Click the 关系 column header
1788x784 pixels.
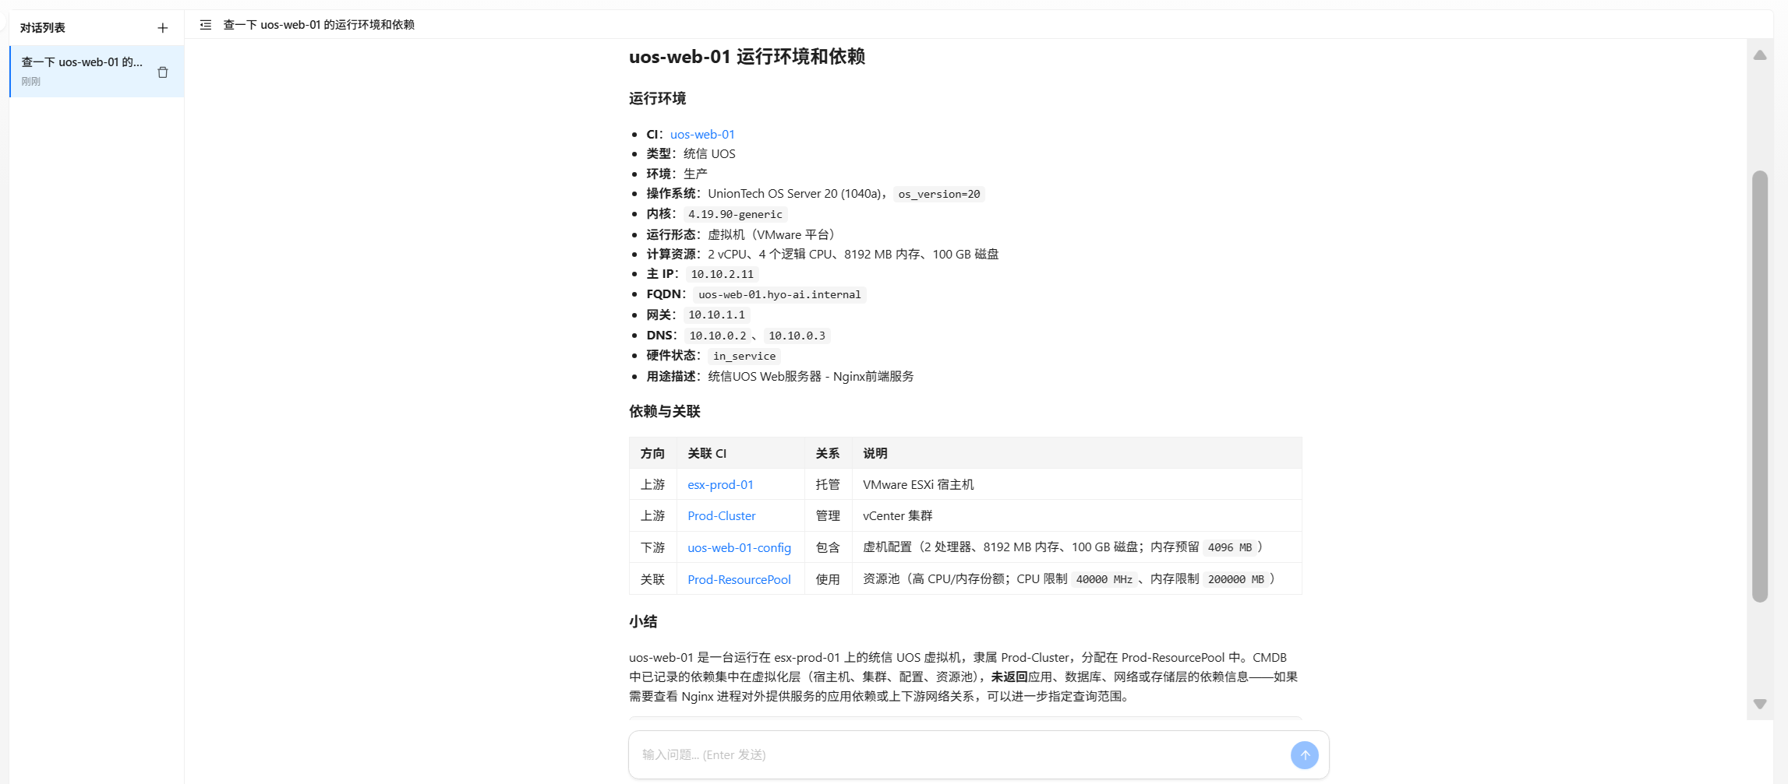[x=828, y=453]
